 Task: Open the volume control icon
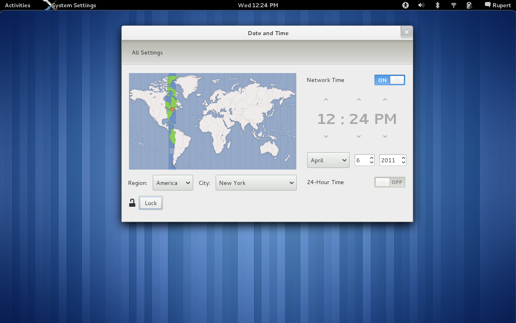click(x=421, y=5)
